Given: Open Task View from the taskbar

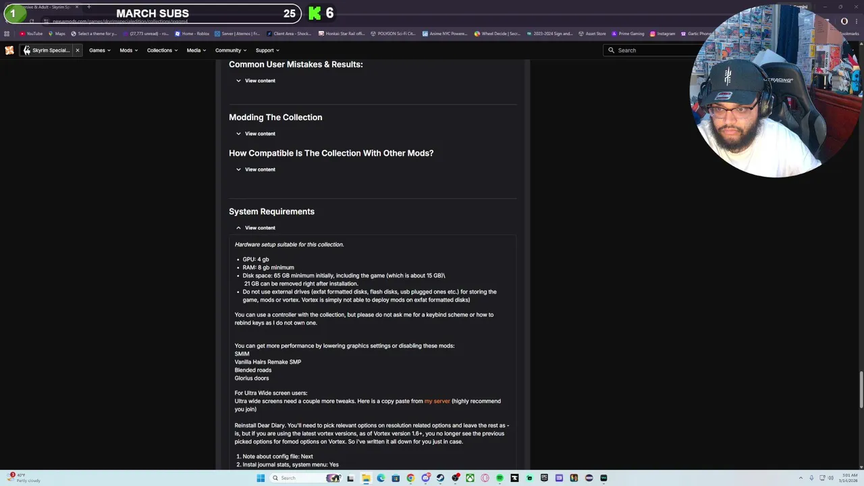Looking at the screenshot, I should click(350, 478).
